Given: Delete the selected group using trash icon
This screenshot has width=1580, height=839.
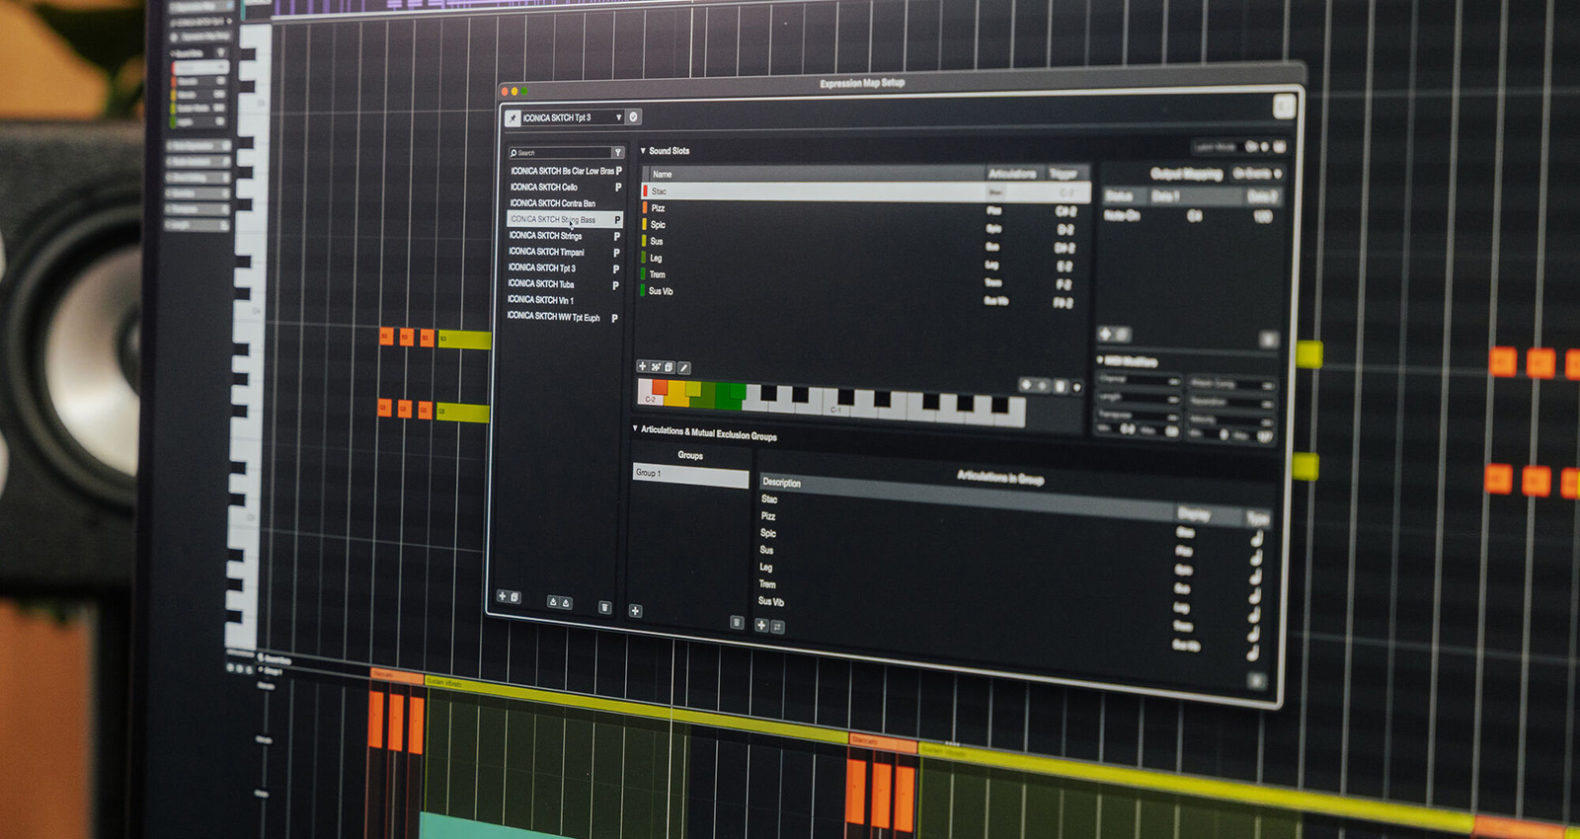Looking at the screenshot, I should [736, 622].
